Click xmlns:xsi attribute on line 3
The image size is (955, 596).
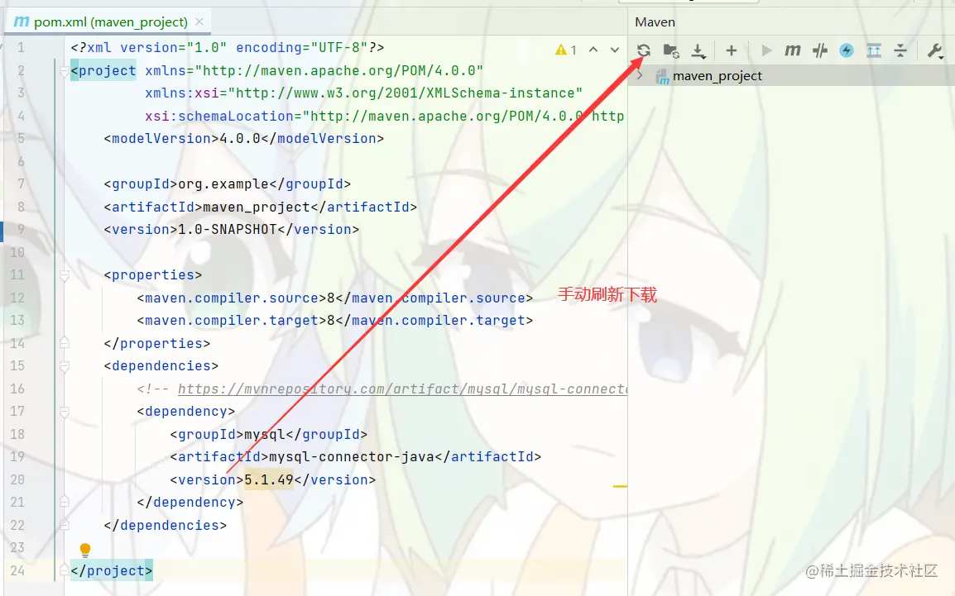point(363,93)
